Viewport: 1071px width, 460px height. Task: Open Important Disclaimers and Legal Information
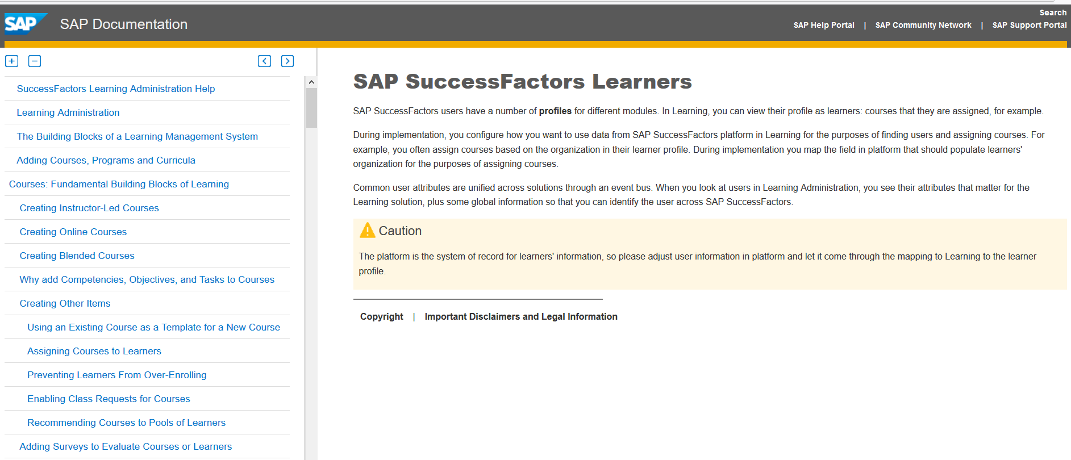pos(521,316)
